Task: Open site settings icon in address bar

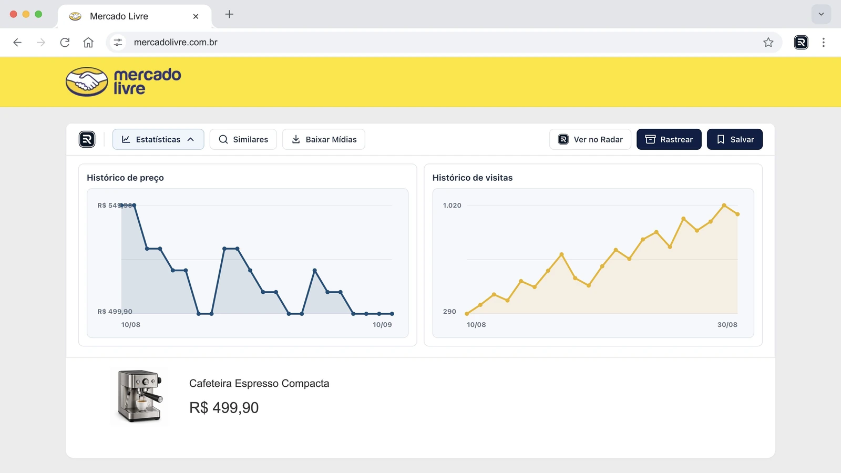Action: coord(118,43)
